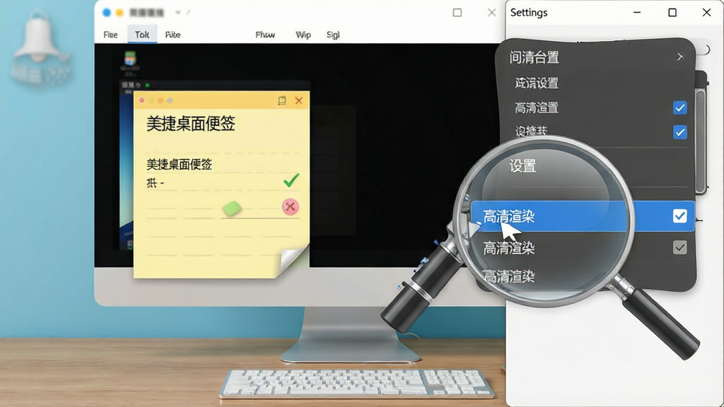Click the 美捷桌面便签 sticky note title
The image size is (724, 407).
[191, 124]
